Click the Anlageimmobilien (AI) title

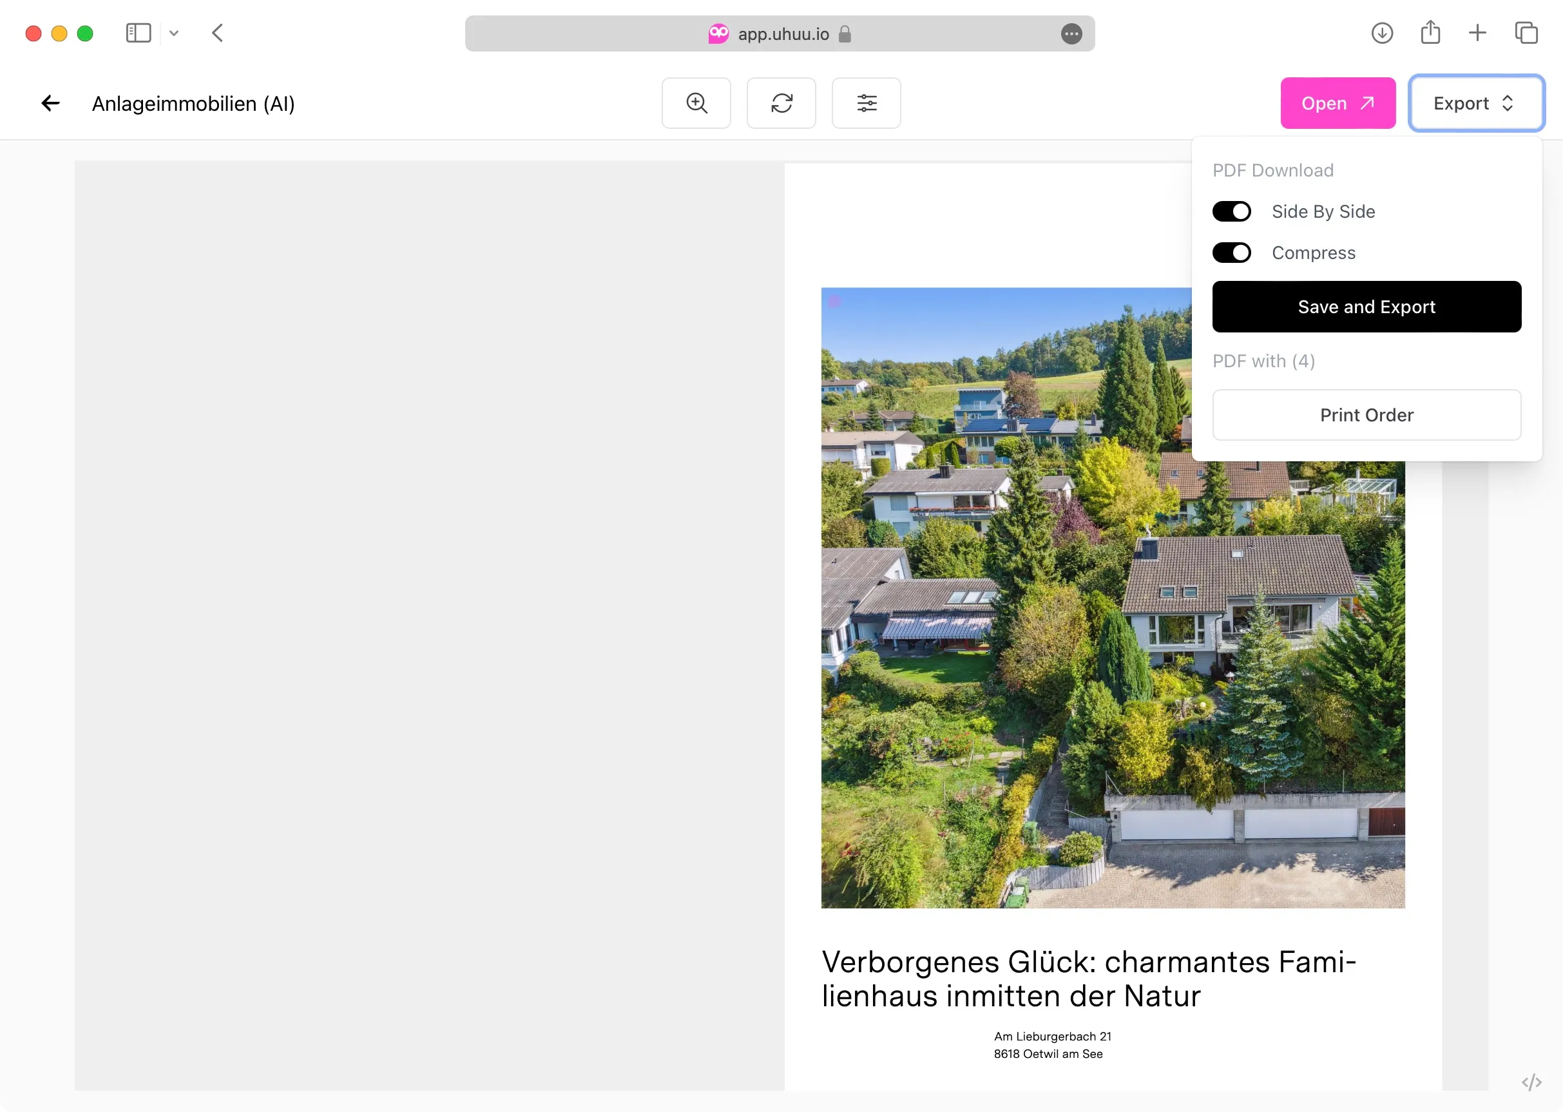(x=193, y=103)
